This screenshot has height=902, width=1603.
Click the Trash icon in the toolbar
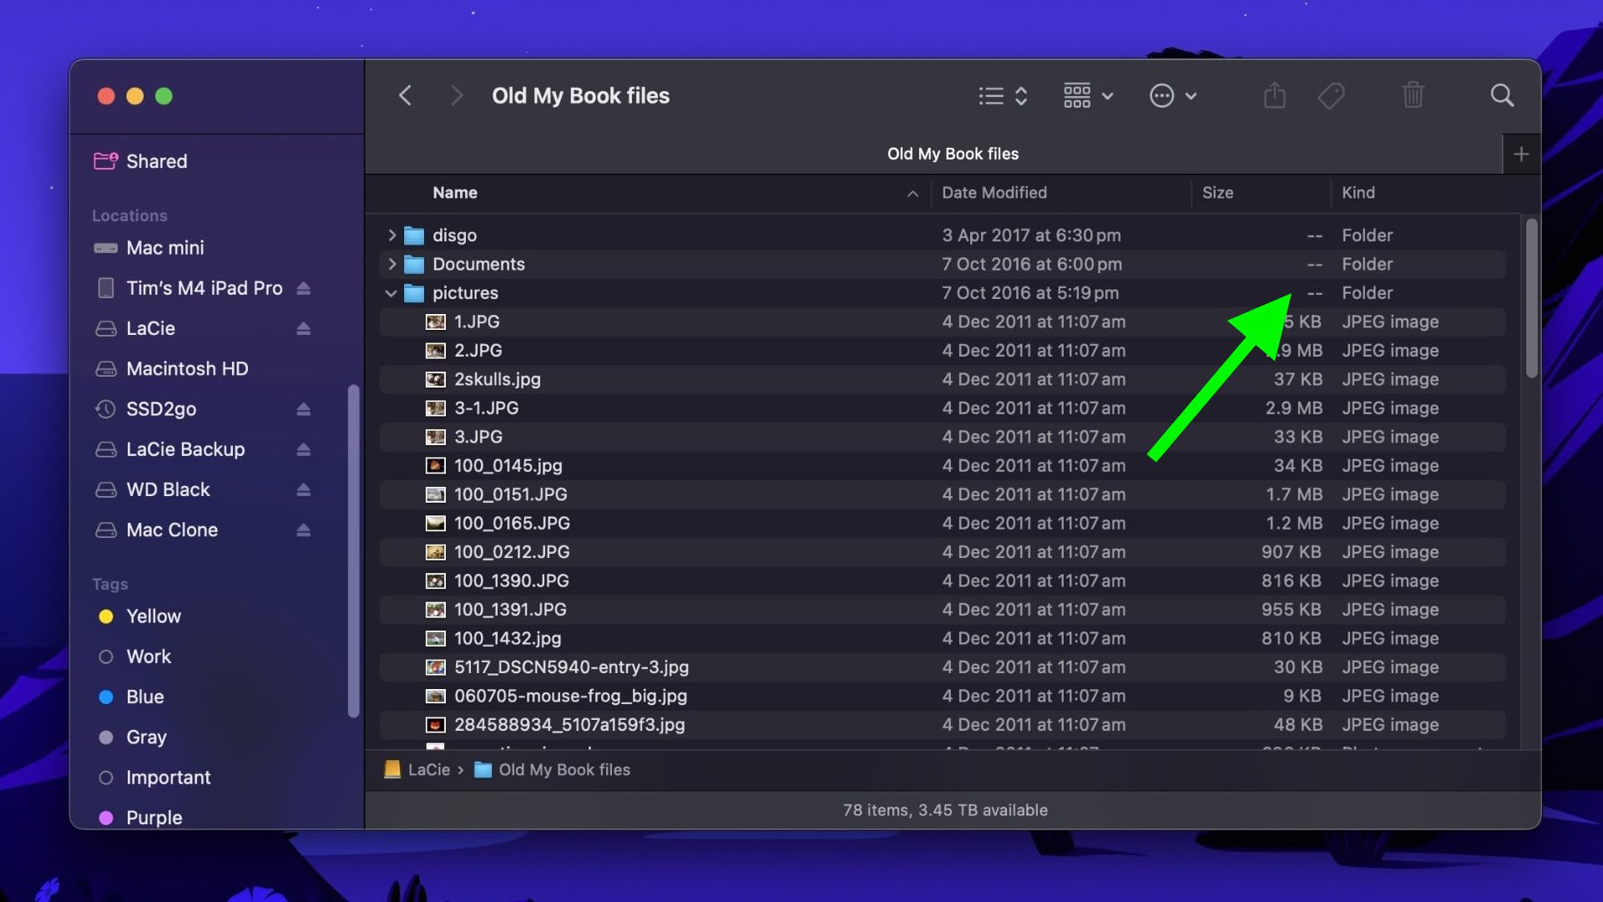[1413, 95]
